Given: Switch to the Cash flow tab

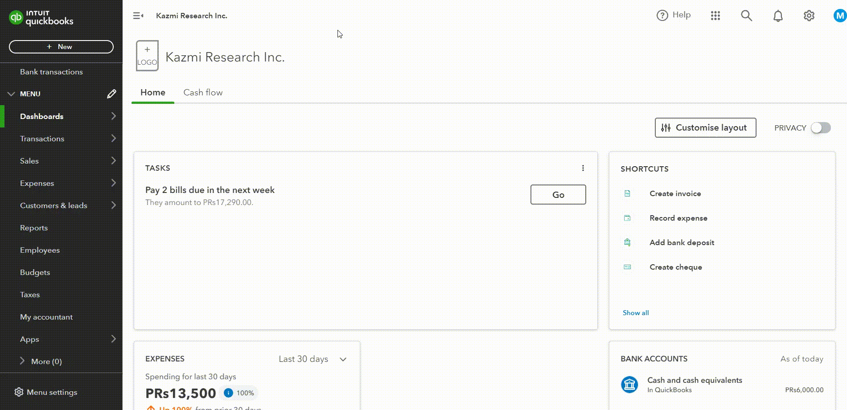Looking at the screenshot, I should [x=203, y=92].
